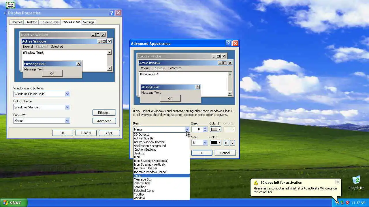Image resolution: width=369 pixels, height=207 pixels.
Task: Open help in Display Properties title bar
Action: (x=112, y=13)
